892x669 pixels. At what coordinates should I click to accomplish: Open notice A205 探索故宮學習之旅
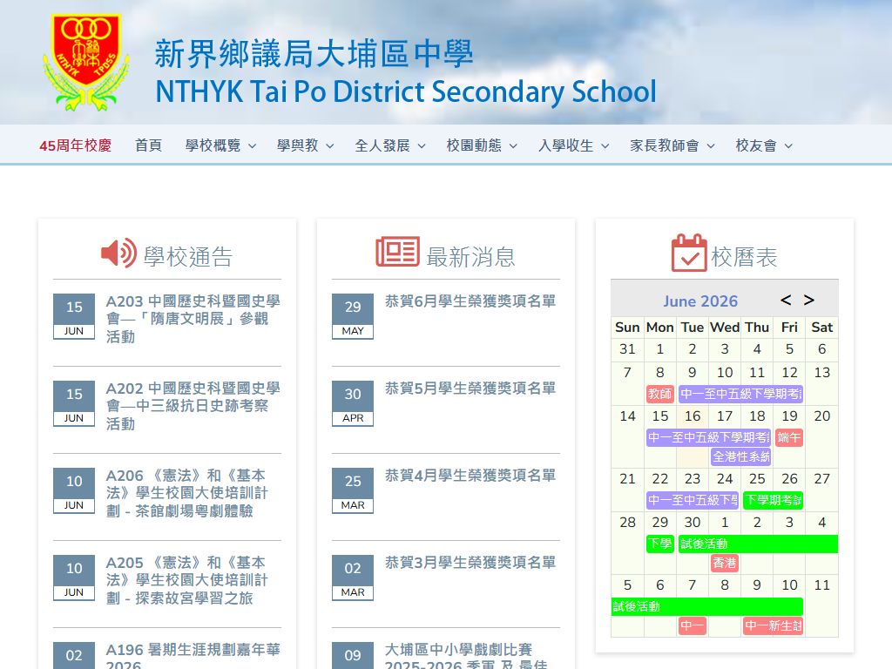pyautogui.click(x=187, y=579)
